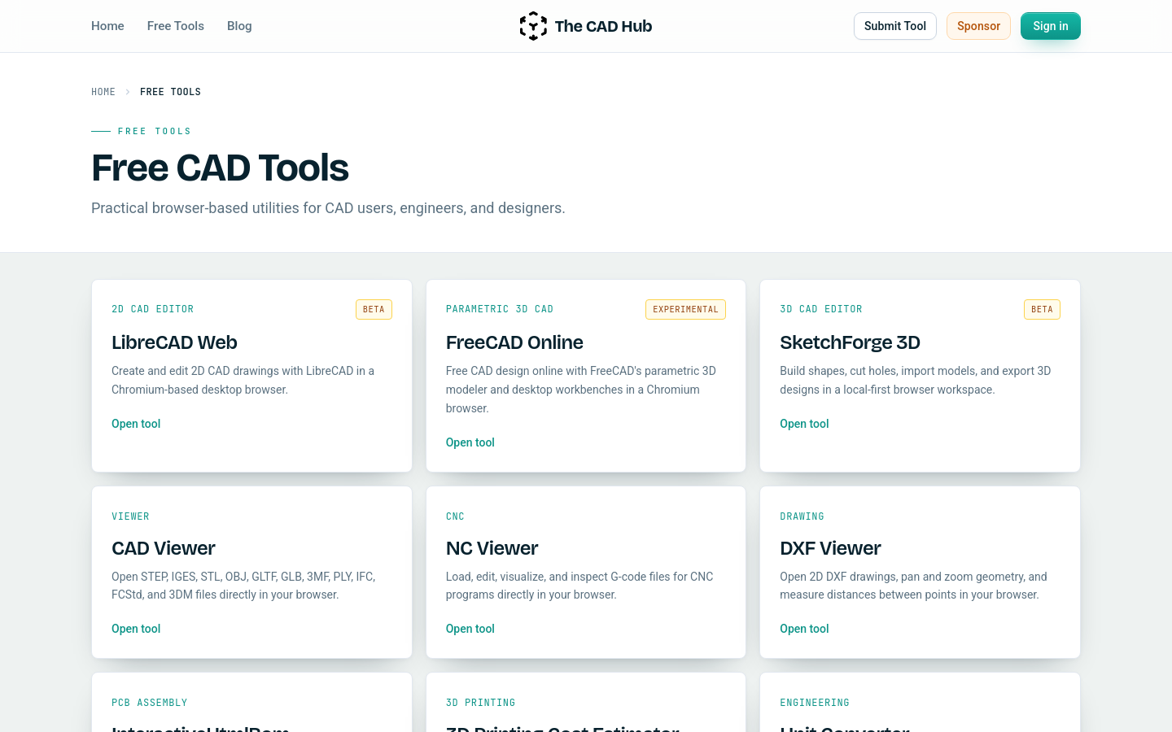This screenshot has height=732, width=1172.
Task: Click the PCB ASSEMBLY category label
Action: pos(150,703)
